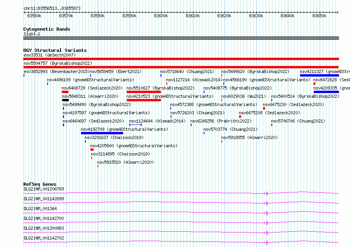This screenshot has width=350, height=247.
Task: Open variant nsv4205900 (gnomADStructuralVariants)
Action: [134, 146]
